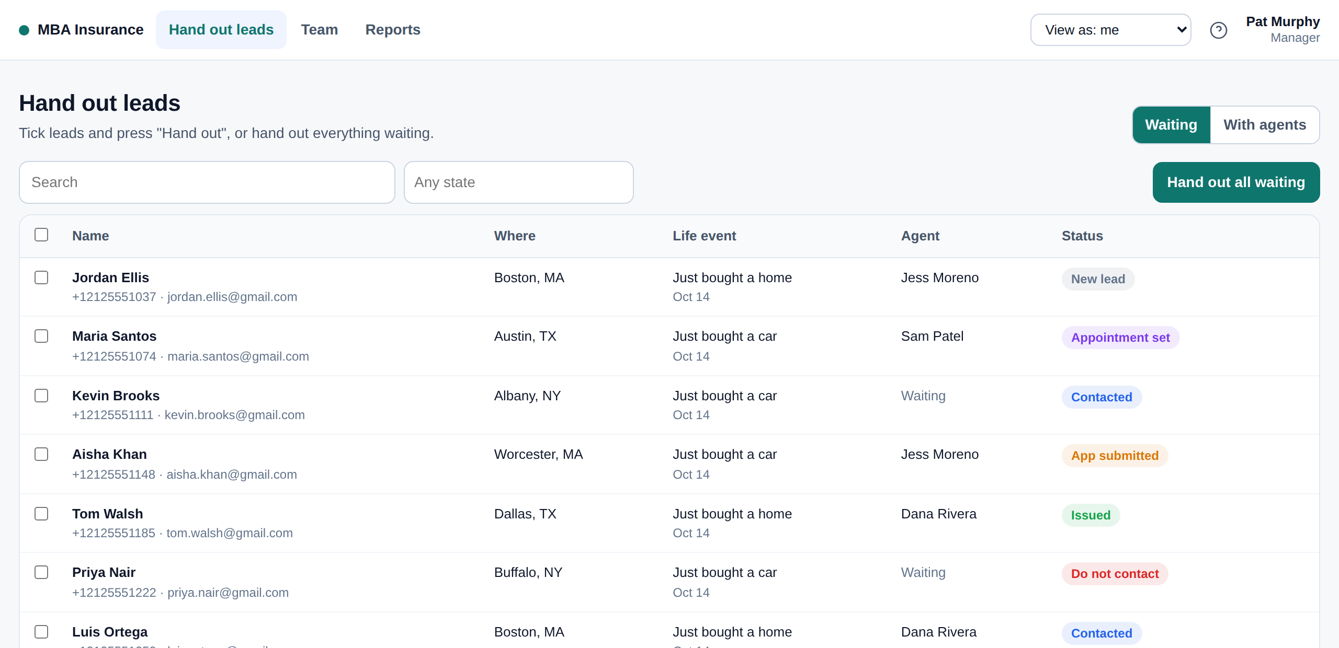This screenshot has height=648, width=1339.
Task: Switch to With agents view
Action: [x=1265, y=125]
